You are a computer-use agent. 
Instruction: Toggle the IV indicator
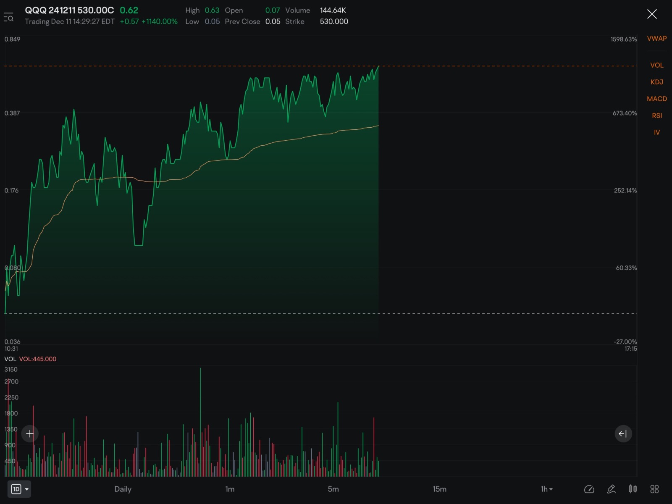pyautogui.click(x=657, y=132)
